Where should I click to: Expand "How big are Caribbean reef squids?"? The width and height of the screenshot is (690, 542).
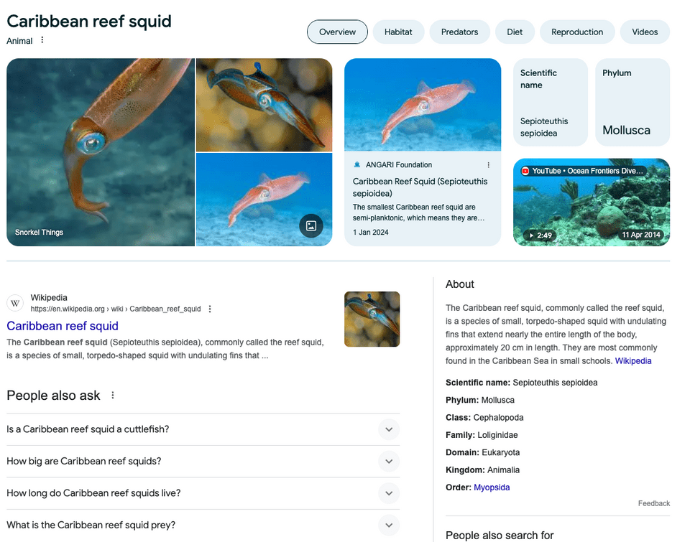coord(388,462)
